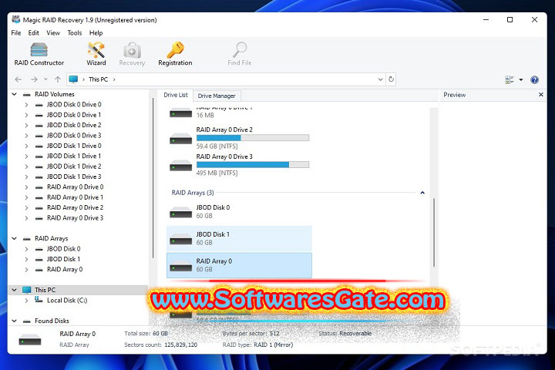Expand Local Disk (C:) node

click(26, 301)
